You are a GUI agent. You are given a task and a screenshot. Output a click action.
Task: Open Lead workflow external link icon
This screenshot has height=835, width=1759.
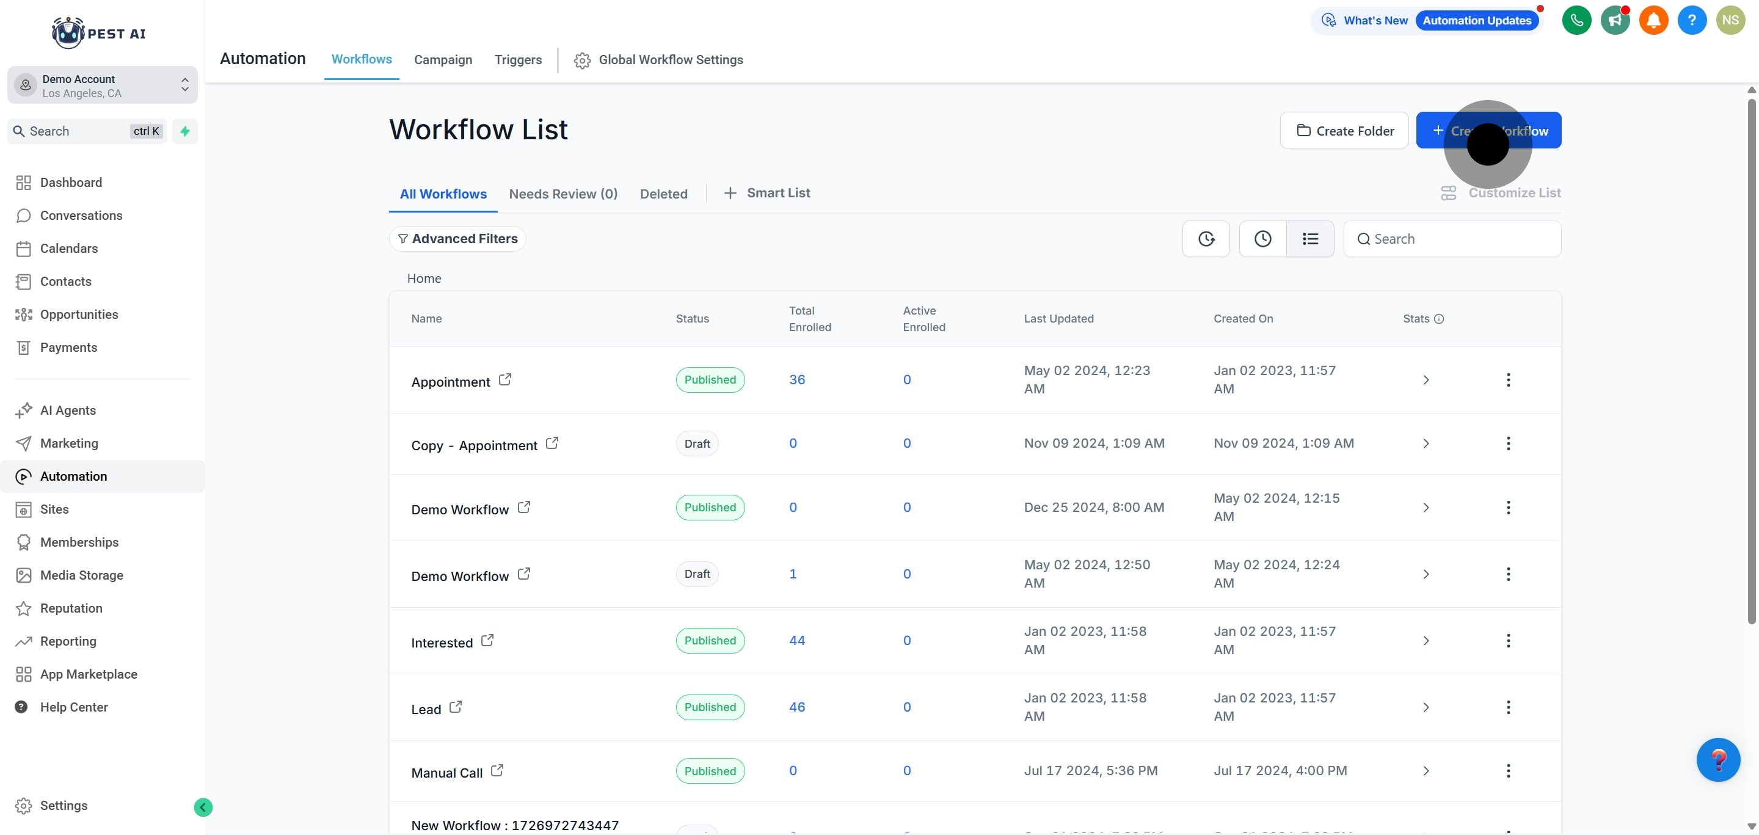click(x=456, y=707)
